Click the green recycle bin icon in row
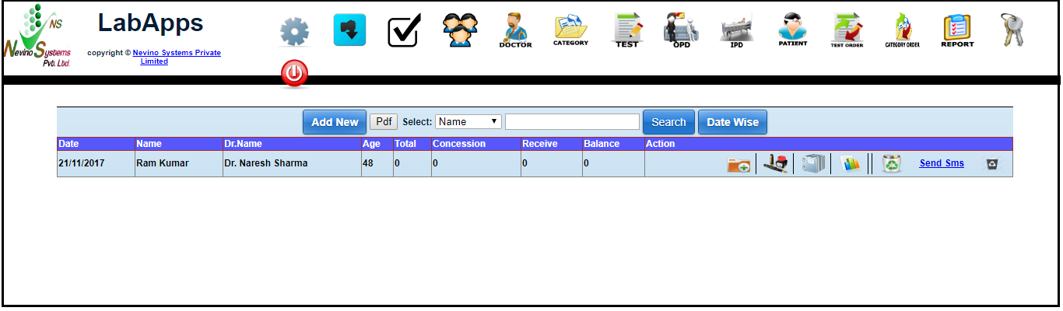 pos(891,164)
